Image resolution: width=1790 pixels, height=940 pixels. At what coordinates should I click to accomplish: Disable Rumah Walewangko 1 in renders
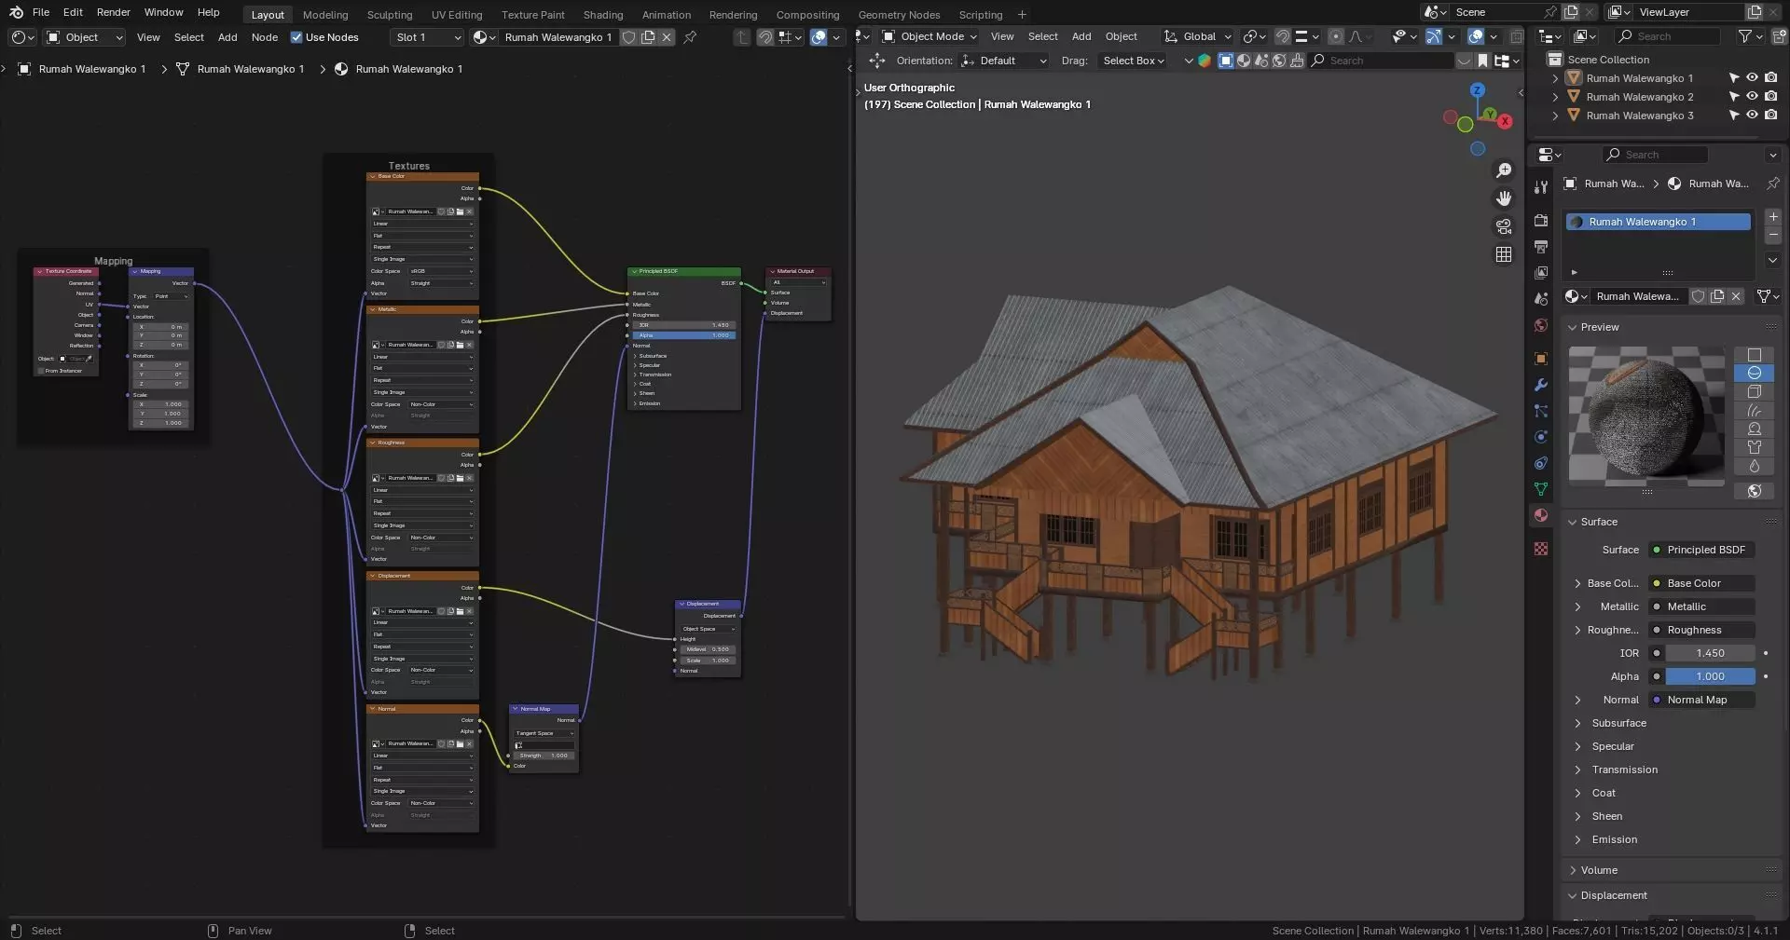1770,78
